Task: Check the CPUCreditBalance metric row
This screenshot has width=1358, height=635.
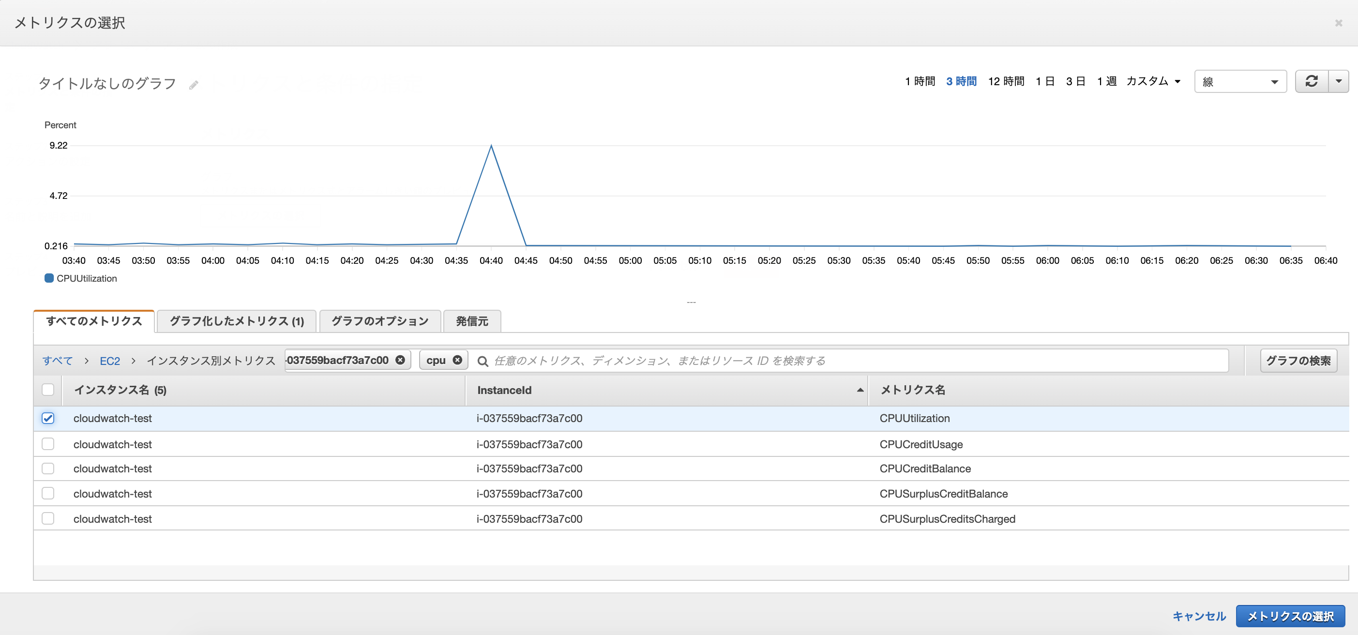Action: click(x=48, y=469)
